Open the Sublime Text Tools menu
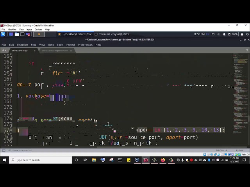The image size is (250, 187). coord(60,45)
